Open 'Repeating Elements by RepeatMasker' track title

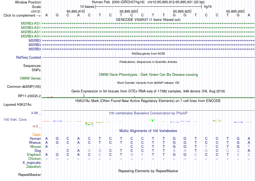pos(148,171)
